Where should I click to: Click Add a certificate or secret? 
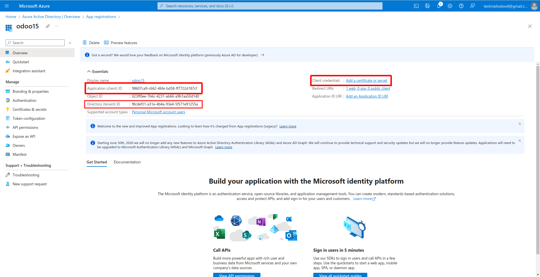click(366, 80)
